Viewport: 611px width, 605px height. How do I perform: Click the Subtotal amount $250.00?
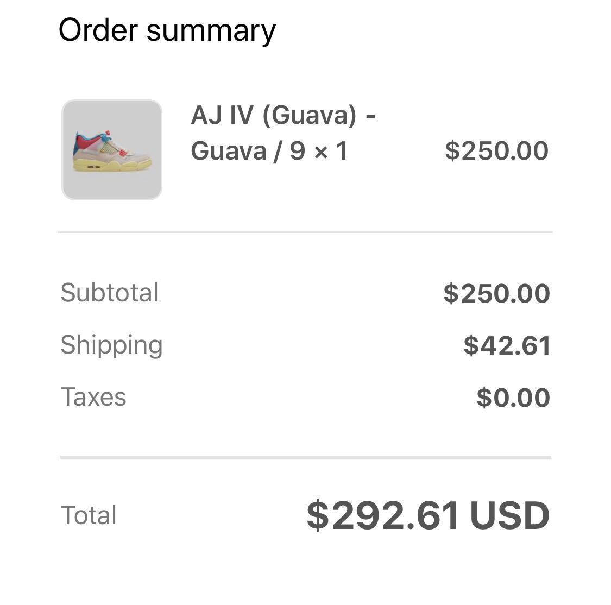(496, 293)
